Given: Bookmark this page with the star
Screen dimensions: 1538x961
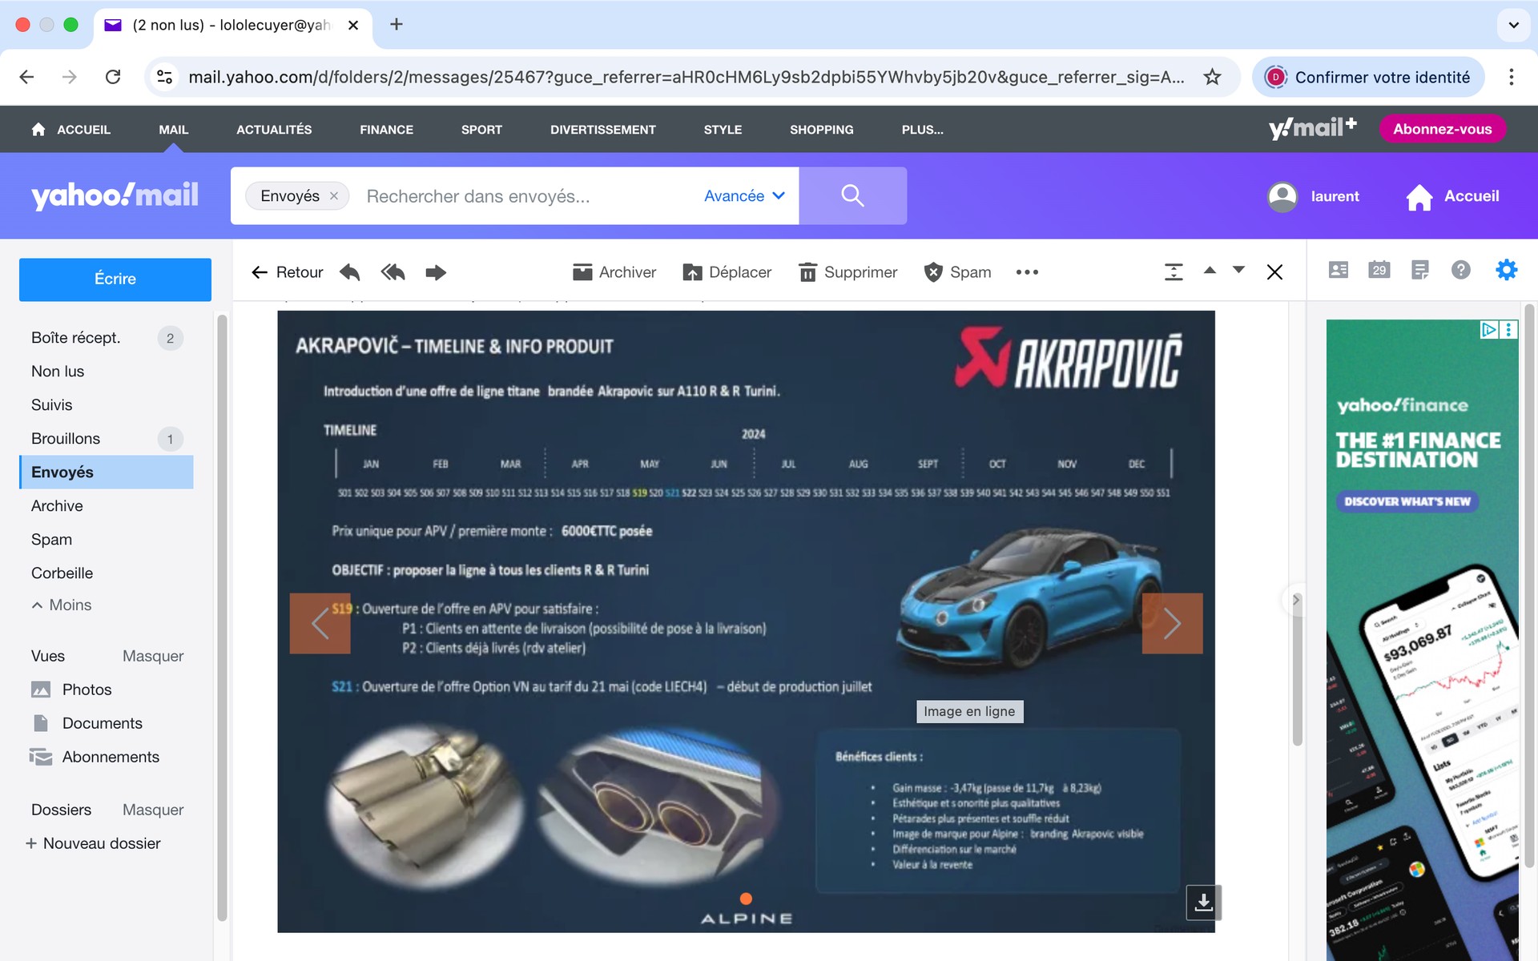Looking at the screenshot, I should tap(1212, 77).
